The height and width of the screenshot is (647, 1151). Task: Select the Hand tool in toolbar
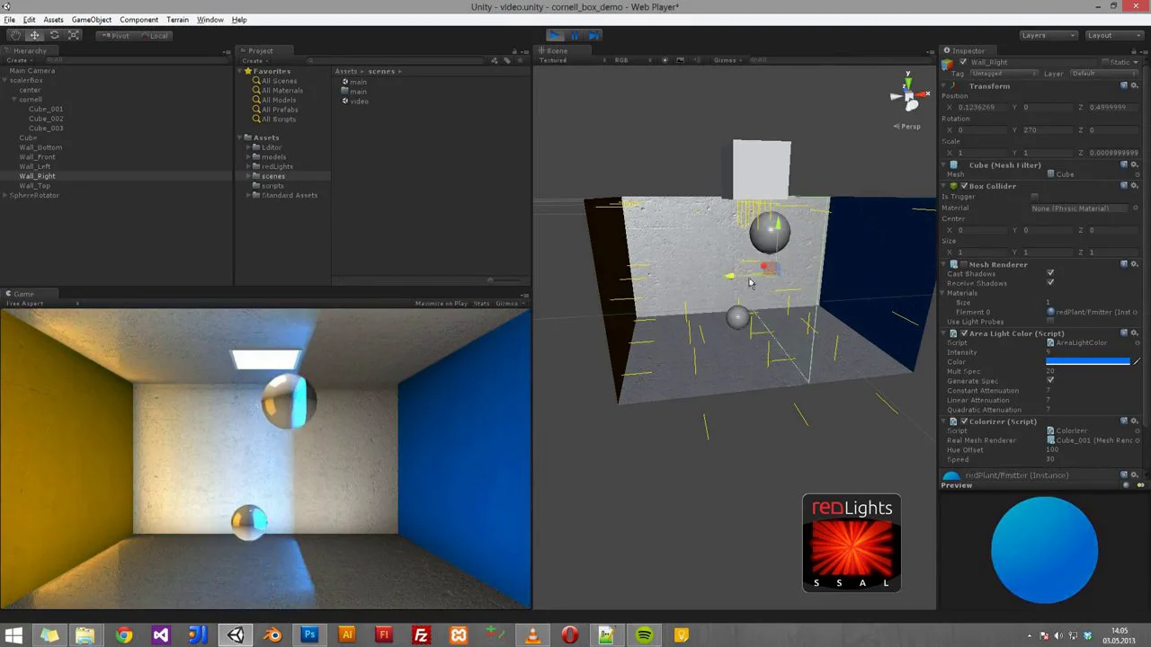pyautogui.click(x=14, y=35)
